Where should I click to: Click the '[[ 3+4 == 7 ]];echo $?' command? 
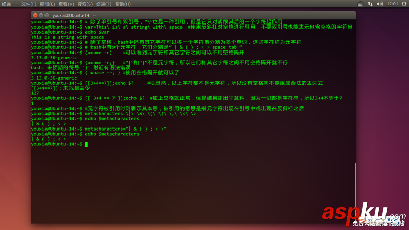click(x=115, y=98)
